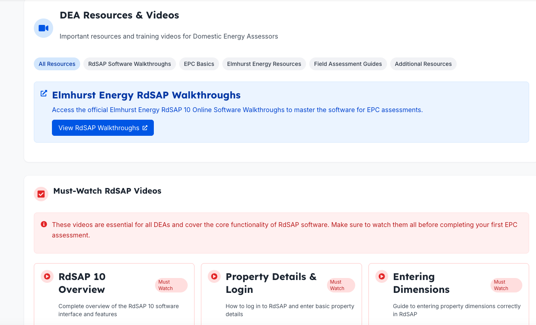Click the 'Access the official Elmhurst Energy' description text
536x325 pixels.
237,110
